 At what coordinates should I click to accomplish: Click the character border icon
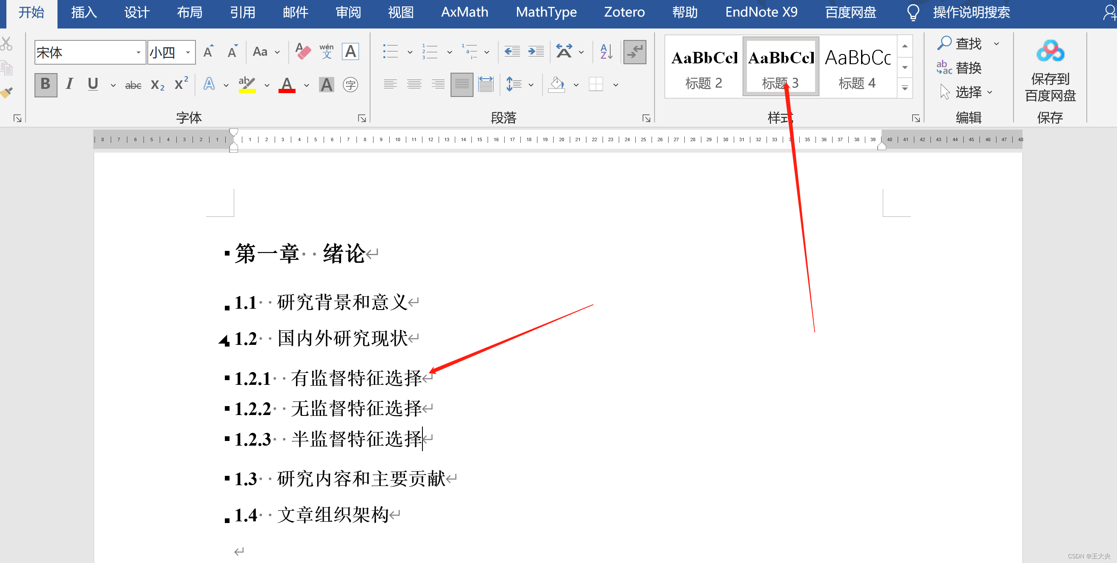[350, 51]
